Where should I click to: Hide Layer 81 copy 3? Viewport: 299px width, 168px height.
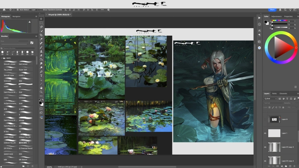[265, 147]
